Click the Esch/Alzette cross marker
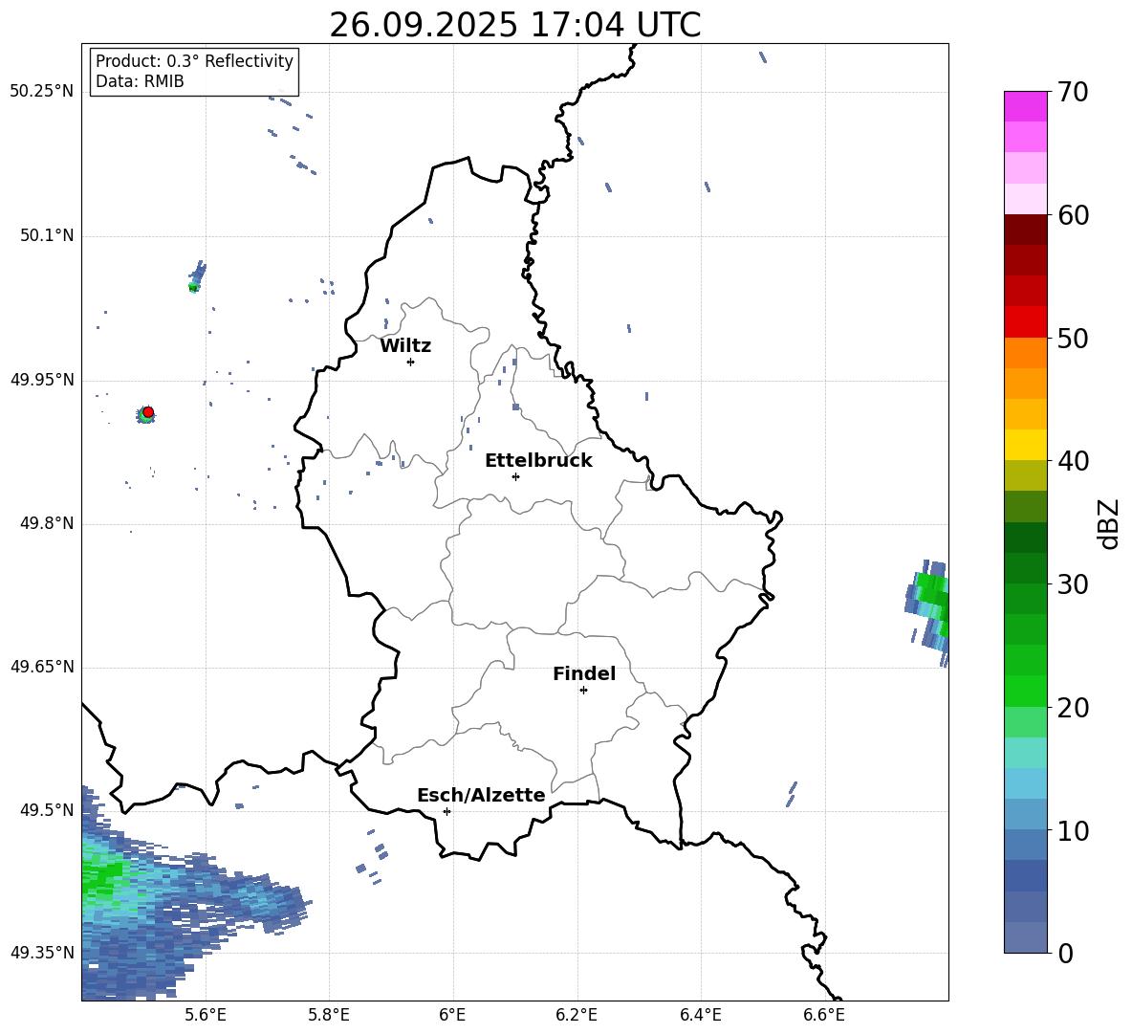Viewport: 1132px width, 1034px height. tap(446, 811)
